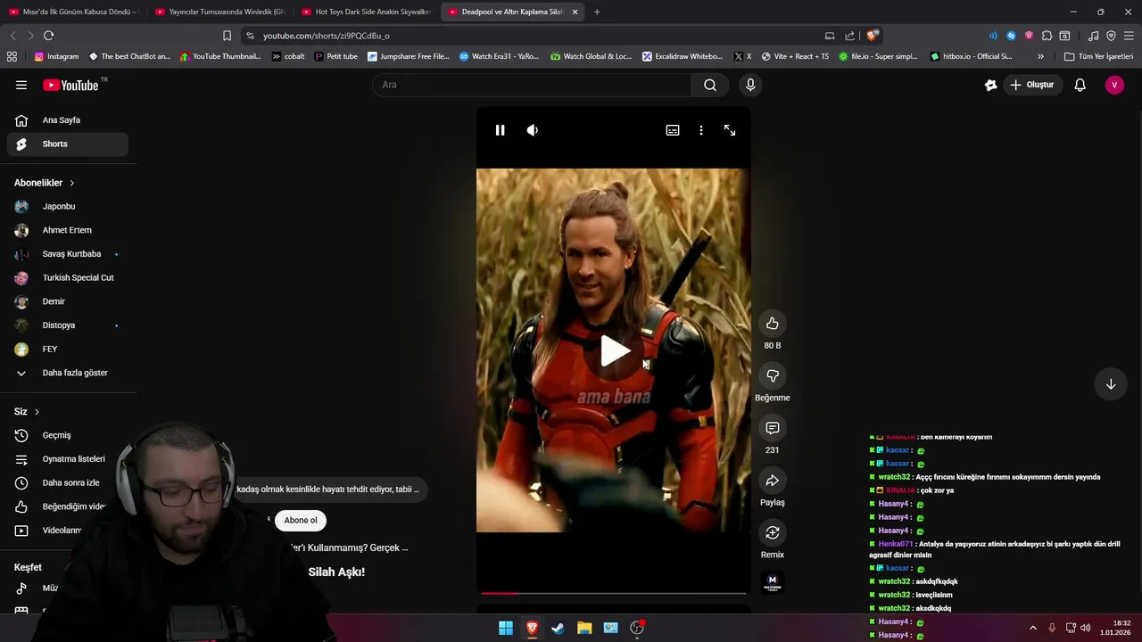Pause the Shorts video

(500, 130)
